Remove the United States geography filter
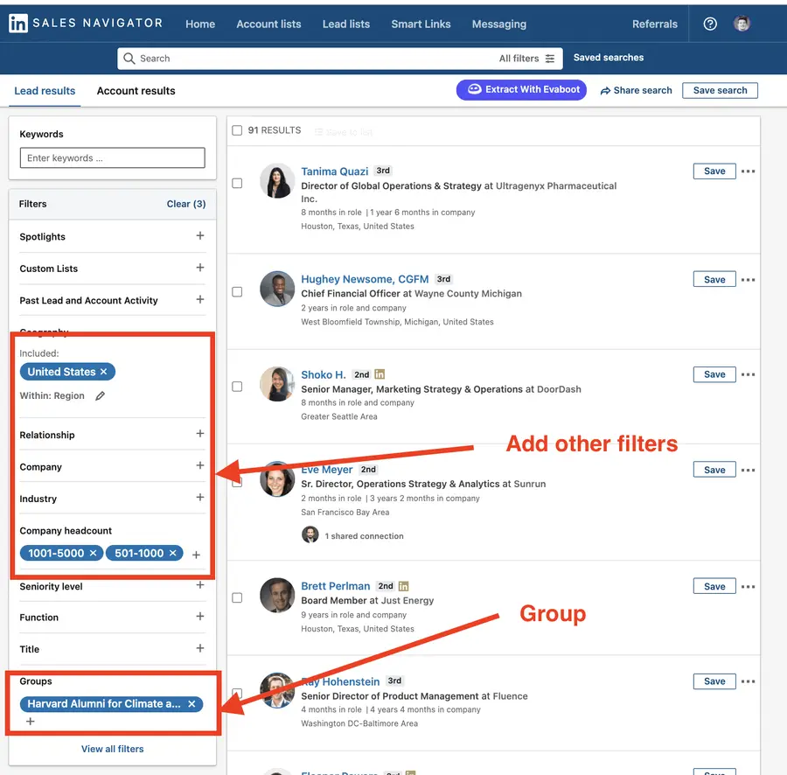The image size is (787, 775). coord(103,372)
